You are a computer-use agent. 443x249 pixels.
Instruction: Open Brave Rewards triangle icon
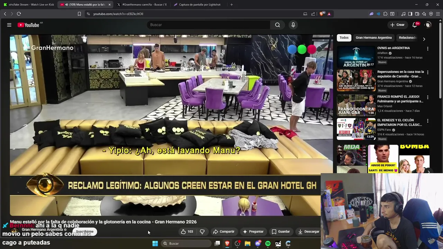329,14
